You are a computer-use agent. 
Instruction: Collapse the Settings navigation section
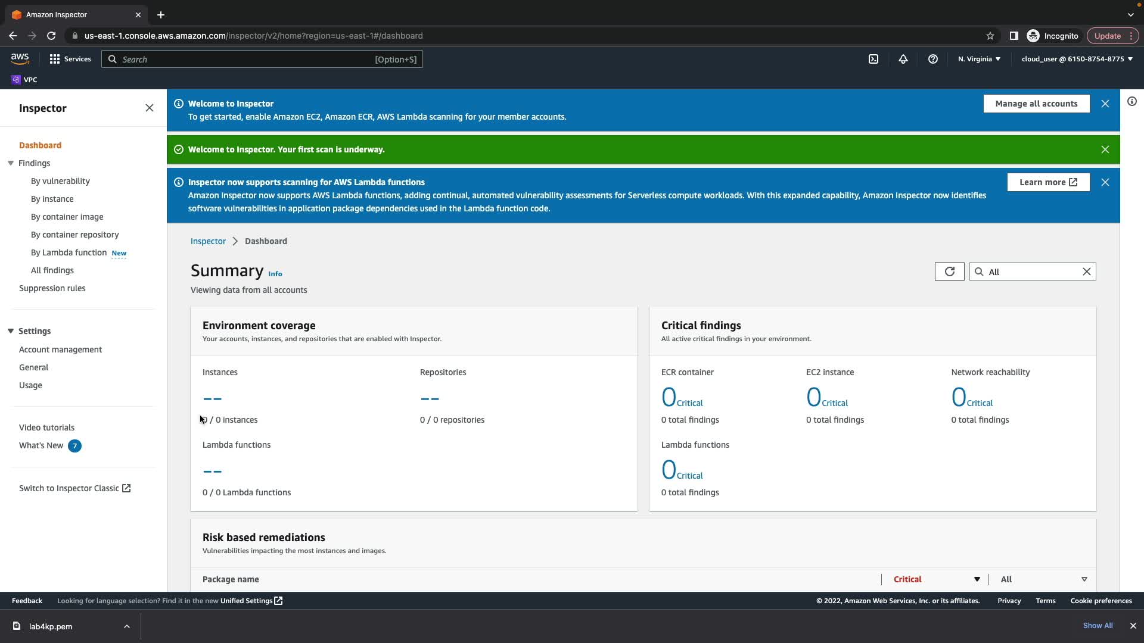(11, 331)
